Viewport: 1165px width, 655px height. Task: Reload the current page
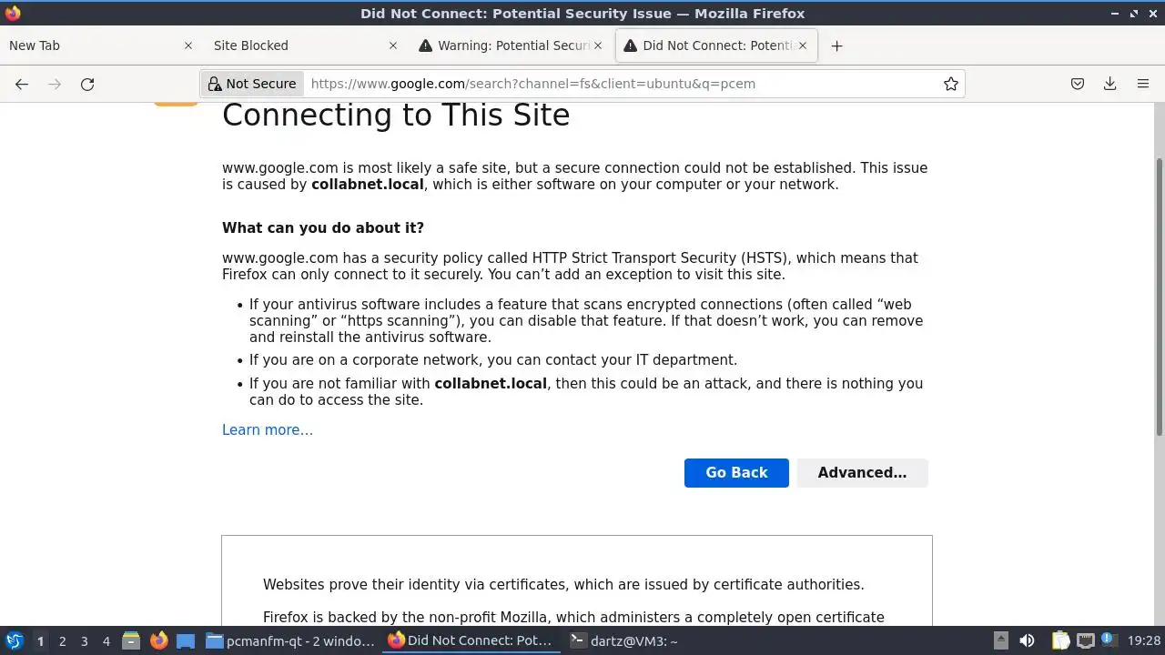click(x=87, y=84)
